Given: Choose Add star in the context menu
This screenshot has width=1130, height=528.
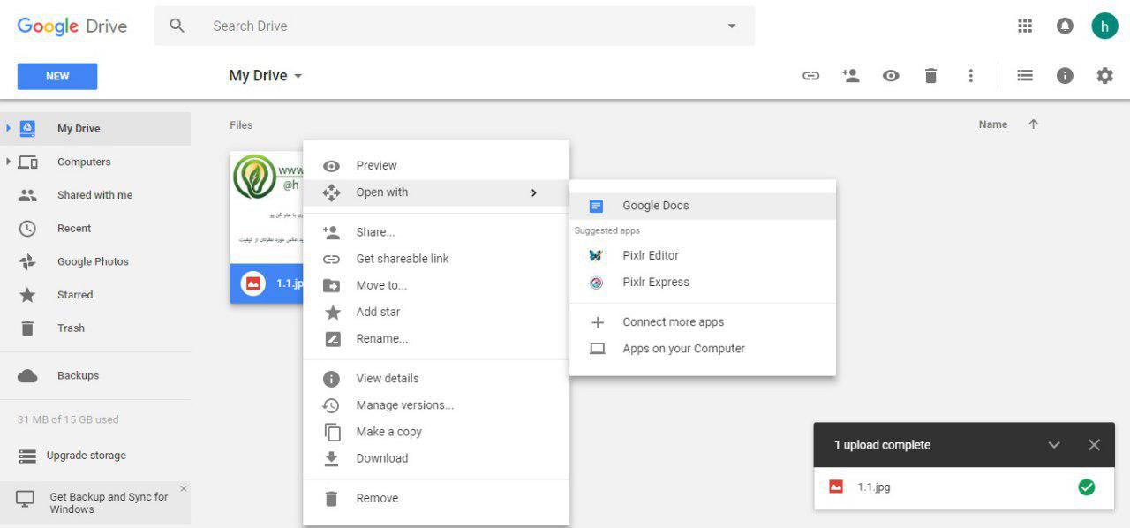Looking at the screenshot, I should pyautogui.click(x=436, y=312).
